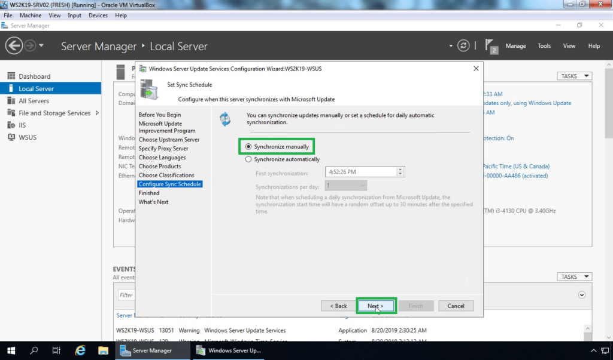The height and width of the screenshot is (360, 613).
Task: Open the Manage menu
Action: (515, 45)
